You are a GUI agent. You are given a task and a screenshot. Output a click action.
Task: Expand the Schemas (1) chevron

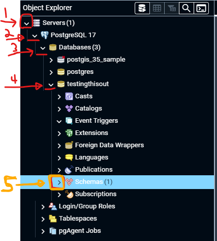(x=59, y=182)
